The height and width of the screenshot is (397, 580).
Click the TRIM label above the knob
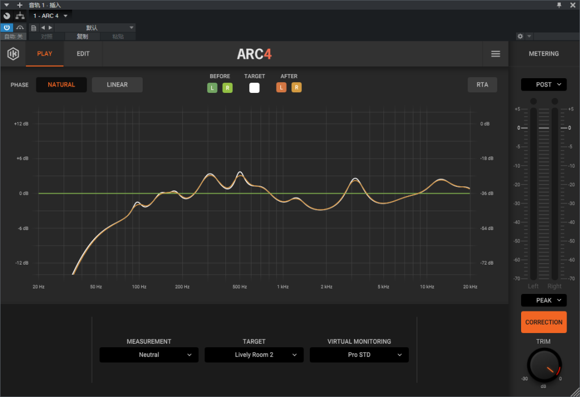click(543, 341)
